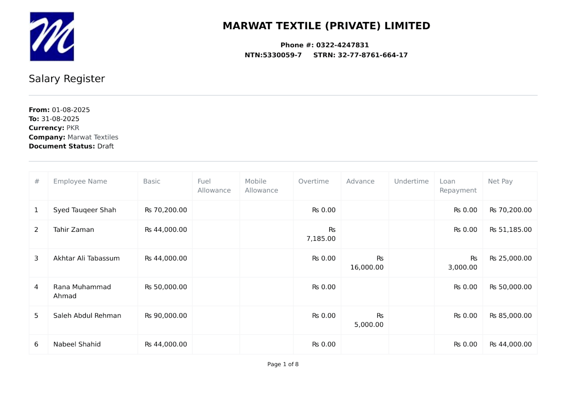Click the Page 1 of 8 indicator
This screenshot has width=566, height=399.
pyautogui.click(x=283, y=364)
